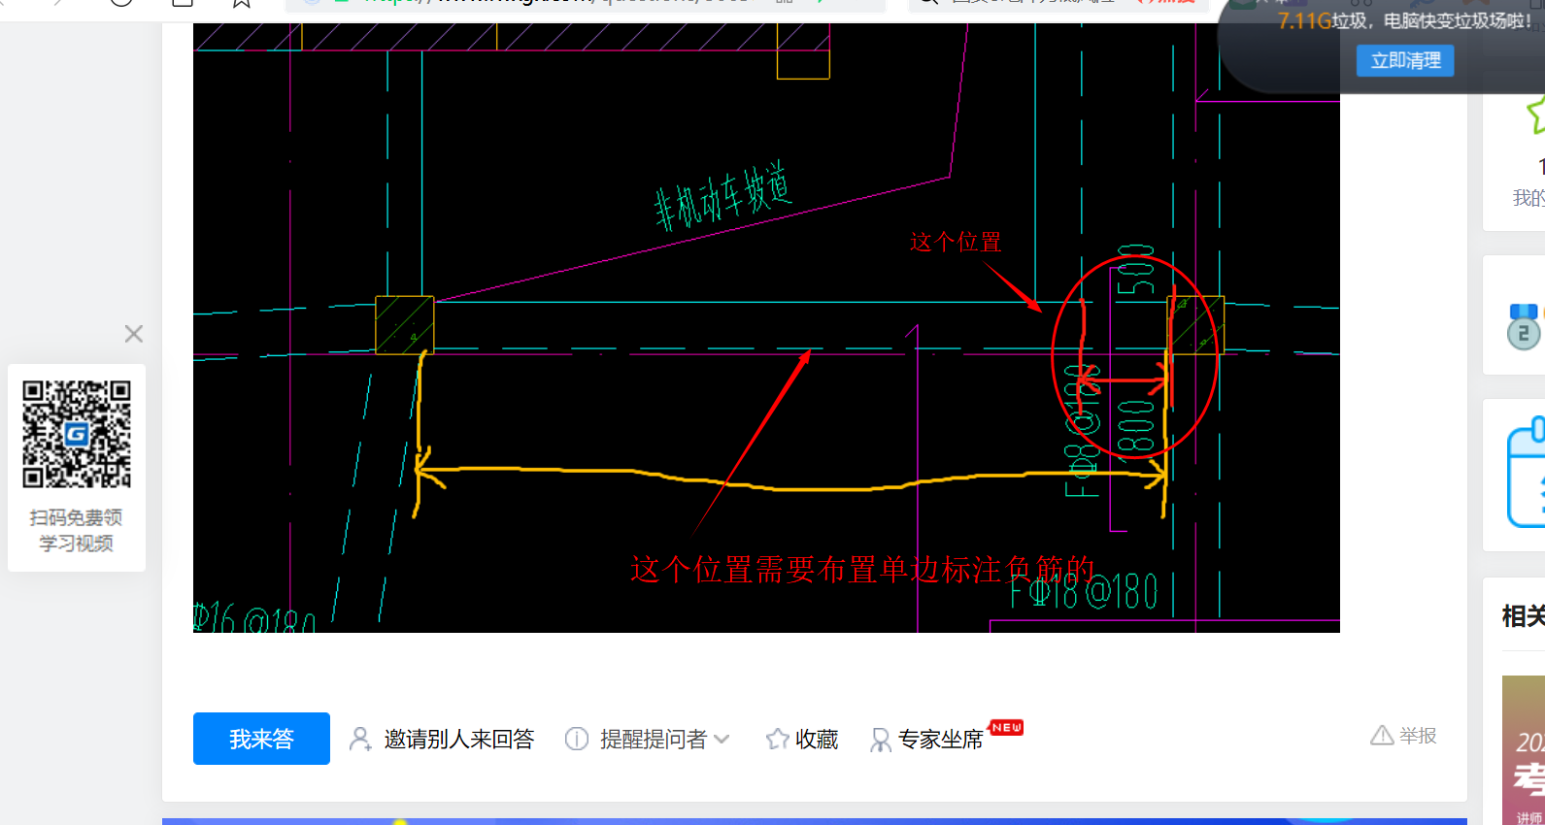Click the 7.11G垃圾 cleanup notification text
The height and width of the screenshot is (825, 1545).
coord(1404,21)
